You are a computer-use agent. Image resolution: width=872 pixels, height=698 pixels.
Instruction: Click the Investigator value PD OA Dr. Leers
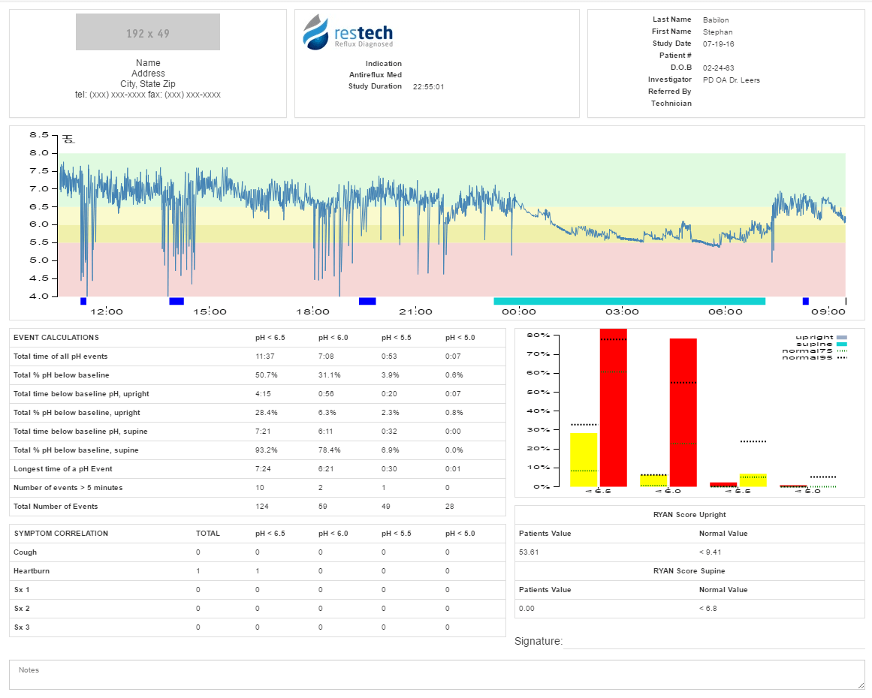pos(731,80)
